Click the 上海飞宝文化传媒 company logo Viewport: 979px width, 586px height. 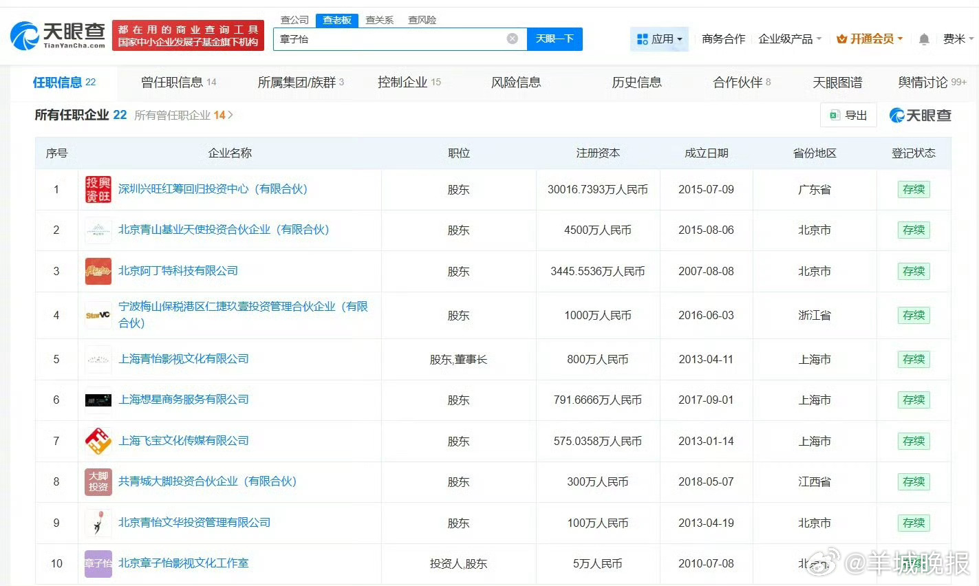[x=98, y=441]
